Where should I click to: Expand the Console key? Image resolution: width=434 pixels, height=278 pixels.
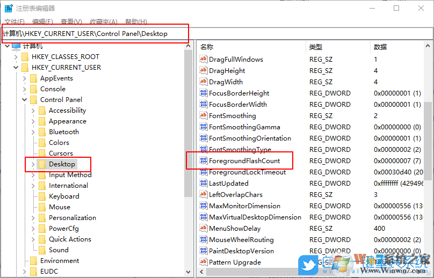[x=25, y=89]
